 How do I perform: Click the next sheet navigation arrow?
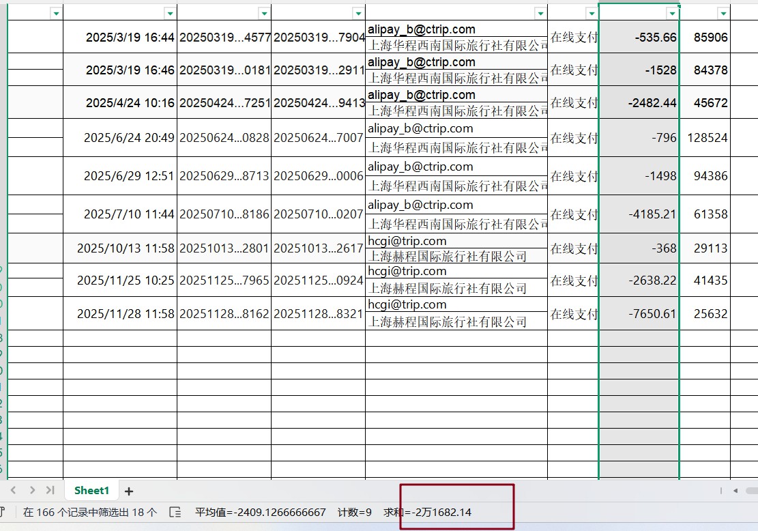(32, 490)
